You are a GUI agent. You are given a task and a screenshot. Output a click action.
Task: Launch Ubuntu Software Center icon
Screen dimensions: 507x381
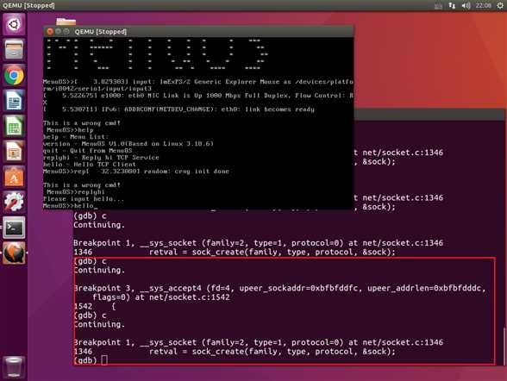(14, 177)
